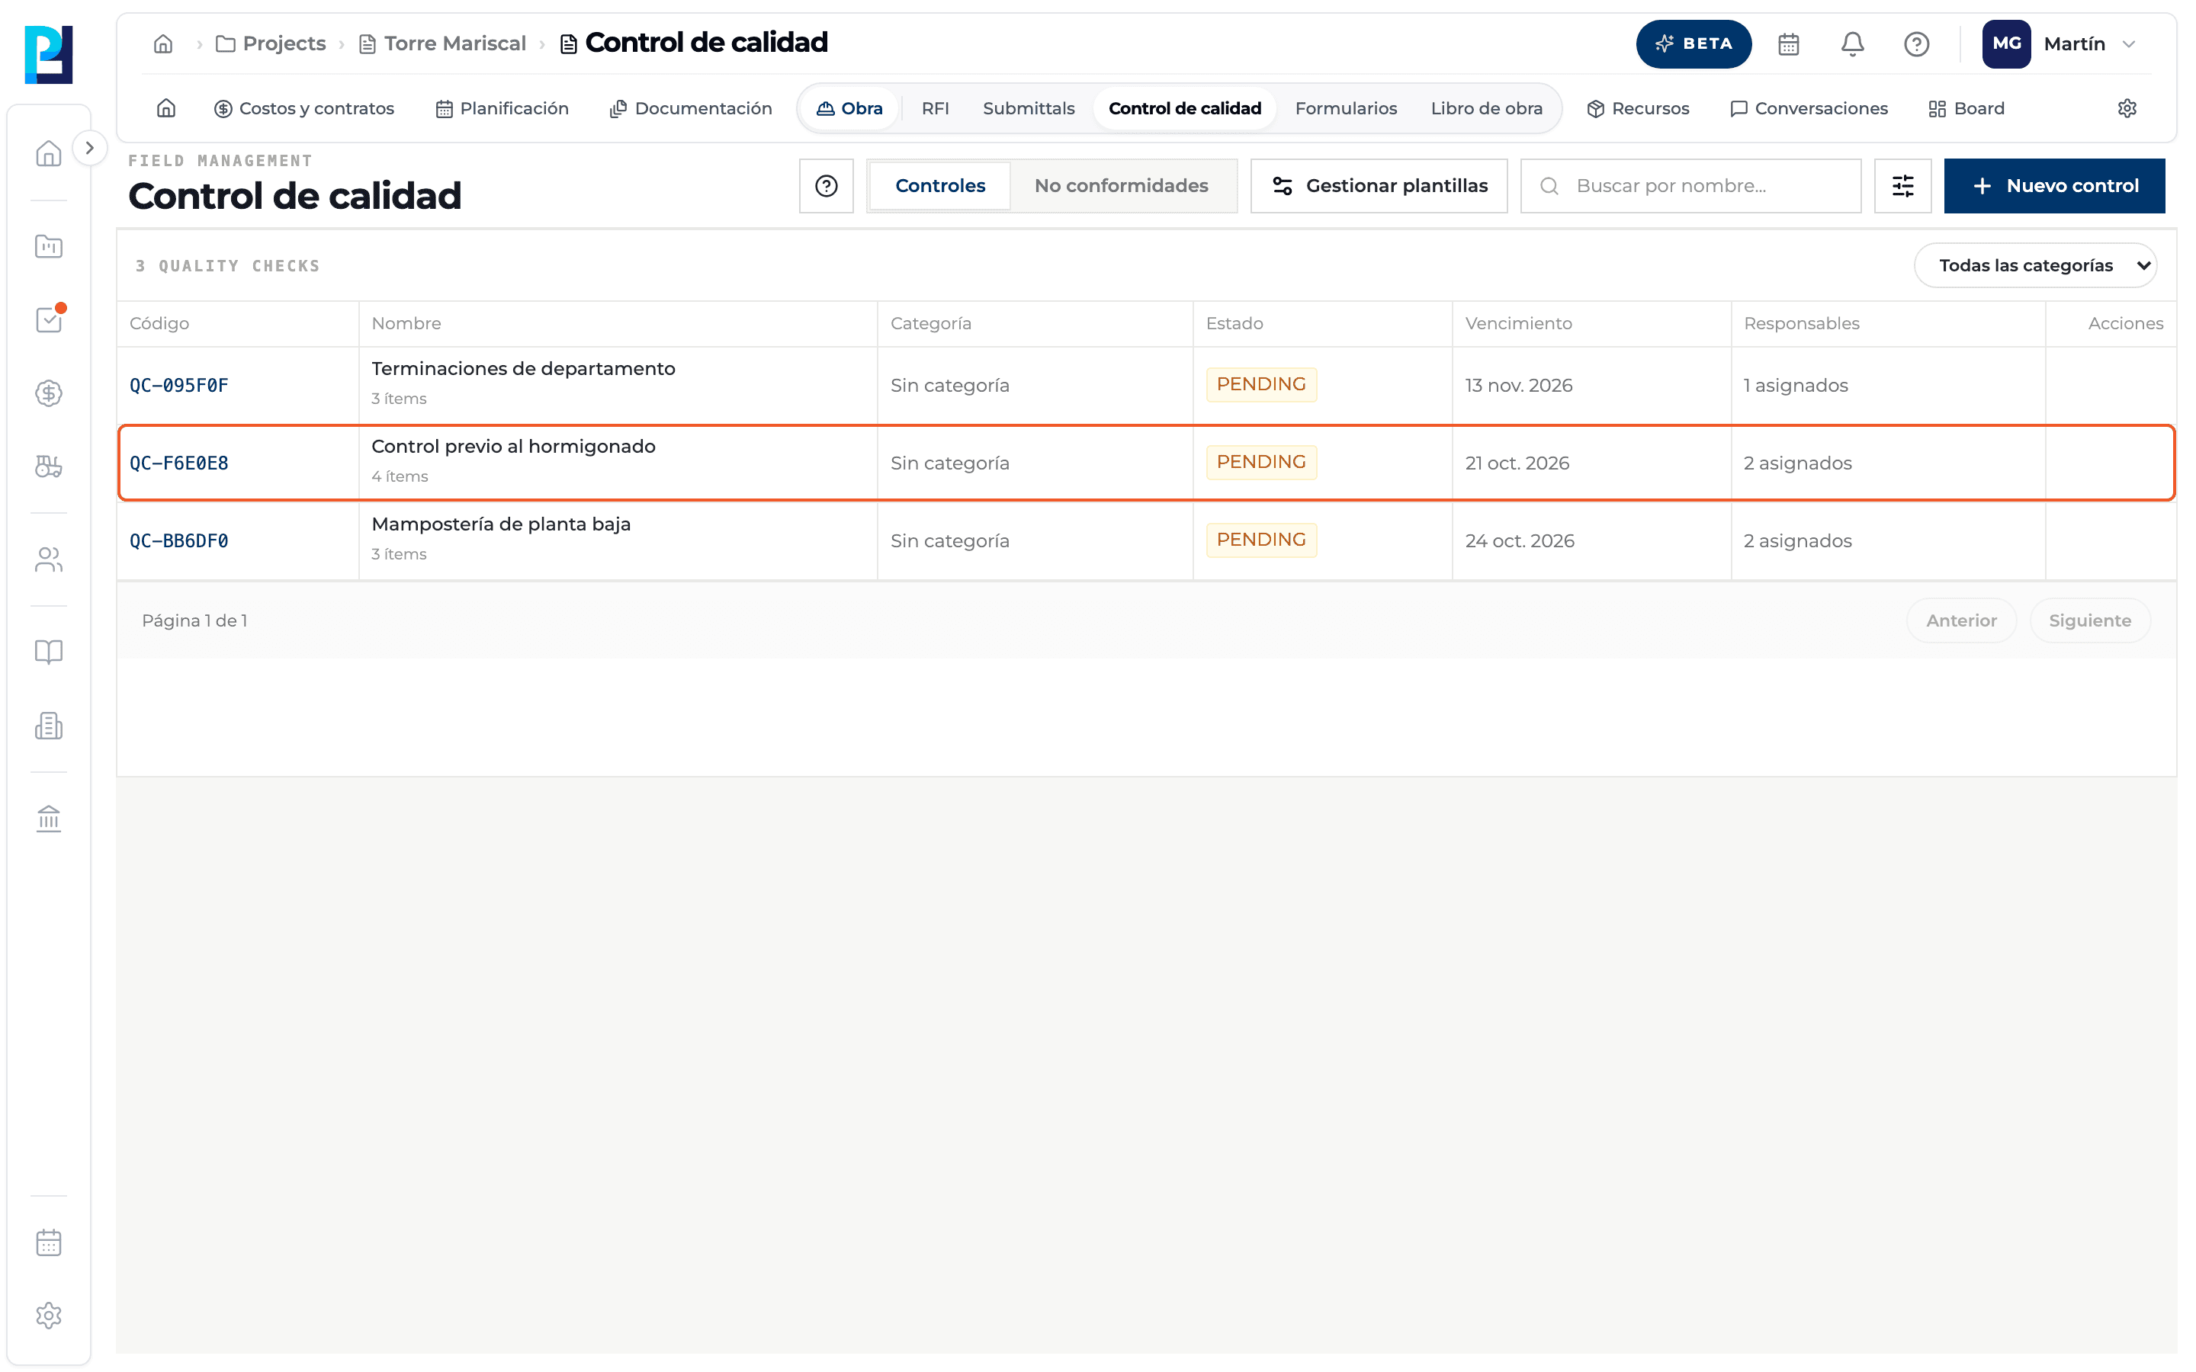The width and height of the screenshot is (2196, 1372).
Task: Open settings gear at sidebar bottom
Action: point(49,1316)
